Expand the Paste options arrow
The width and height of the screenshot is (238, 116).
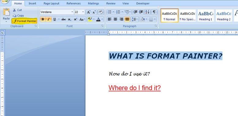pos(6,22)
